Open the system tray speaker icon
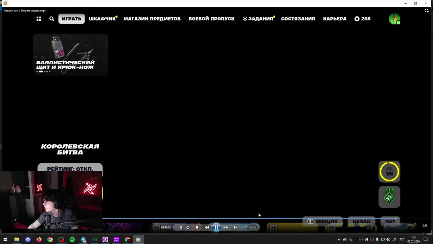Screen dimensions: 433x244 [x=388, y=240]
